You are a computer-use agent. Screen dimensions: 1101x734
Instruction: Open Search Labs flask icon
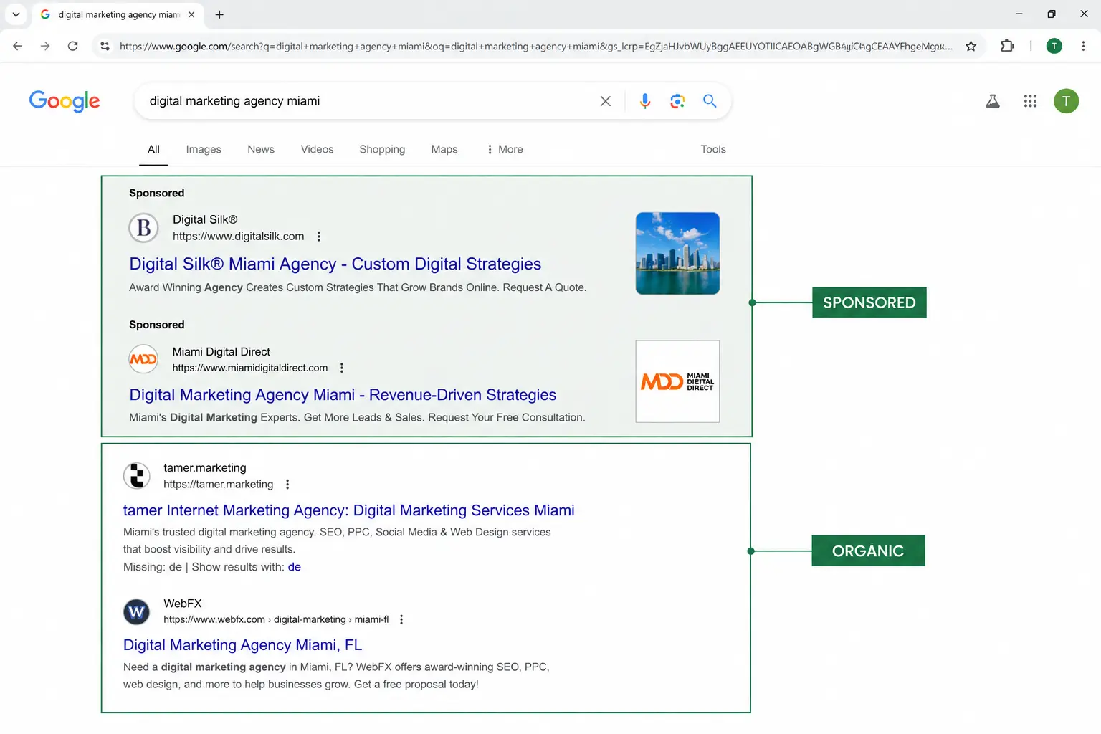[993, 101]
